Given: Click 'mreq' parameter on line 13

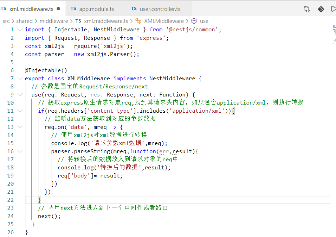Looking at the screenshot, I should pyautogui.click(x=100, y=127).
